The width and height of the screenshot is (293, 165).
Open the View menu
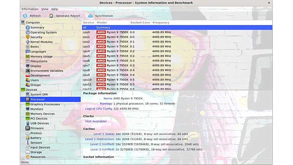pos(45,9)
